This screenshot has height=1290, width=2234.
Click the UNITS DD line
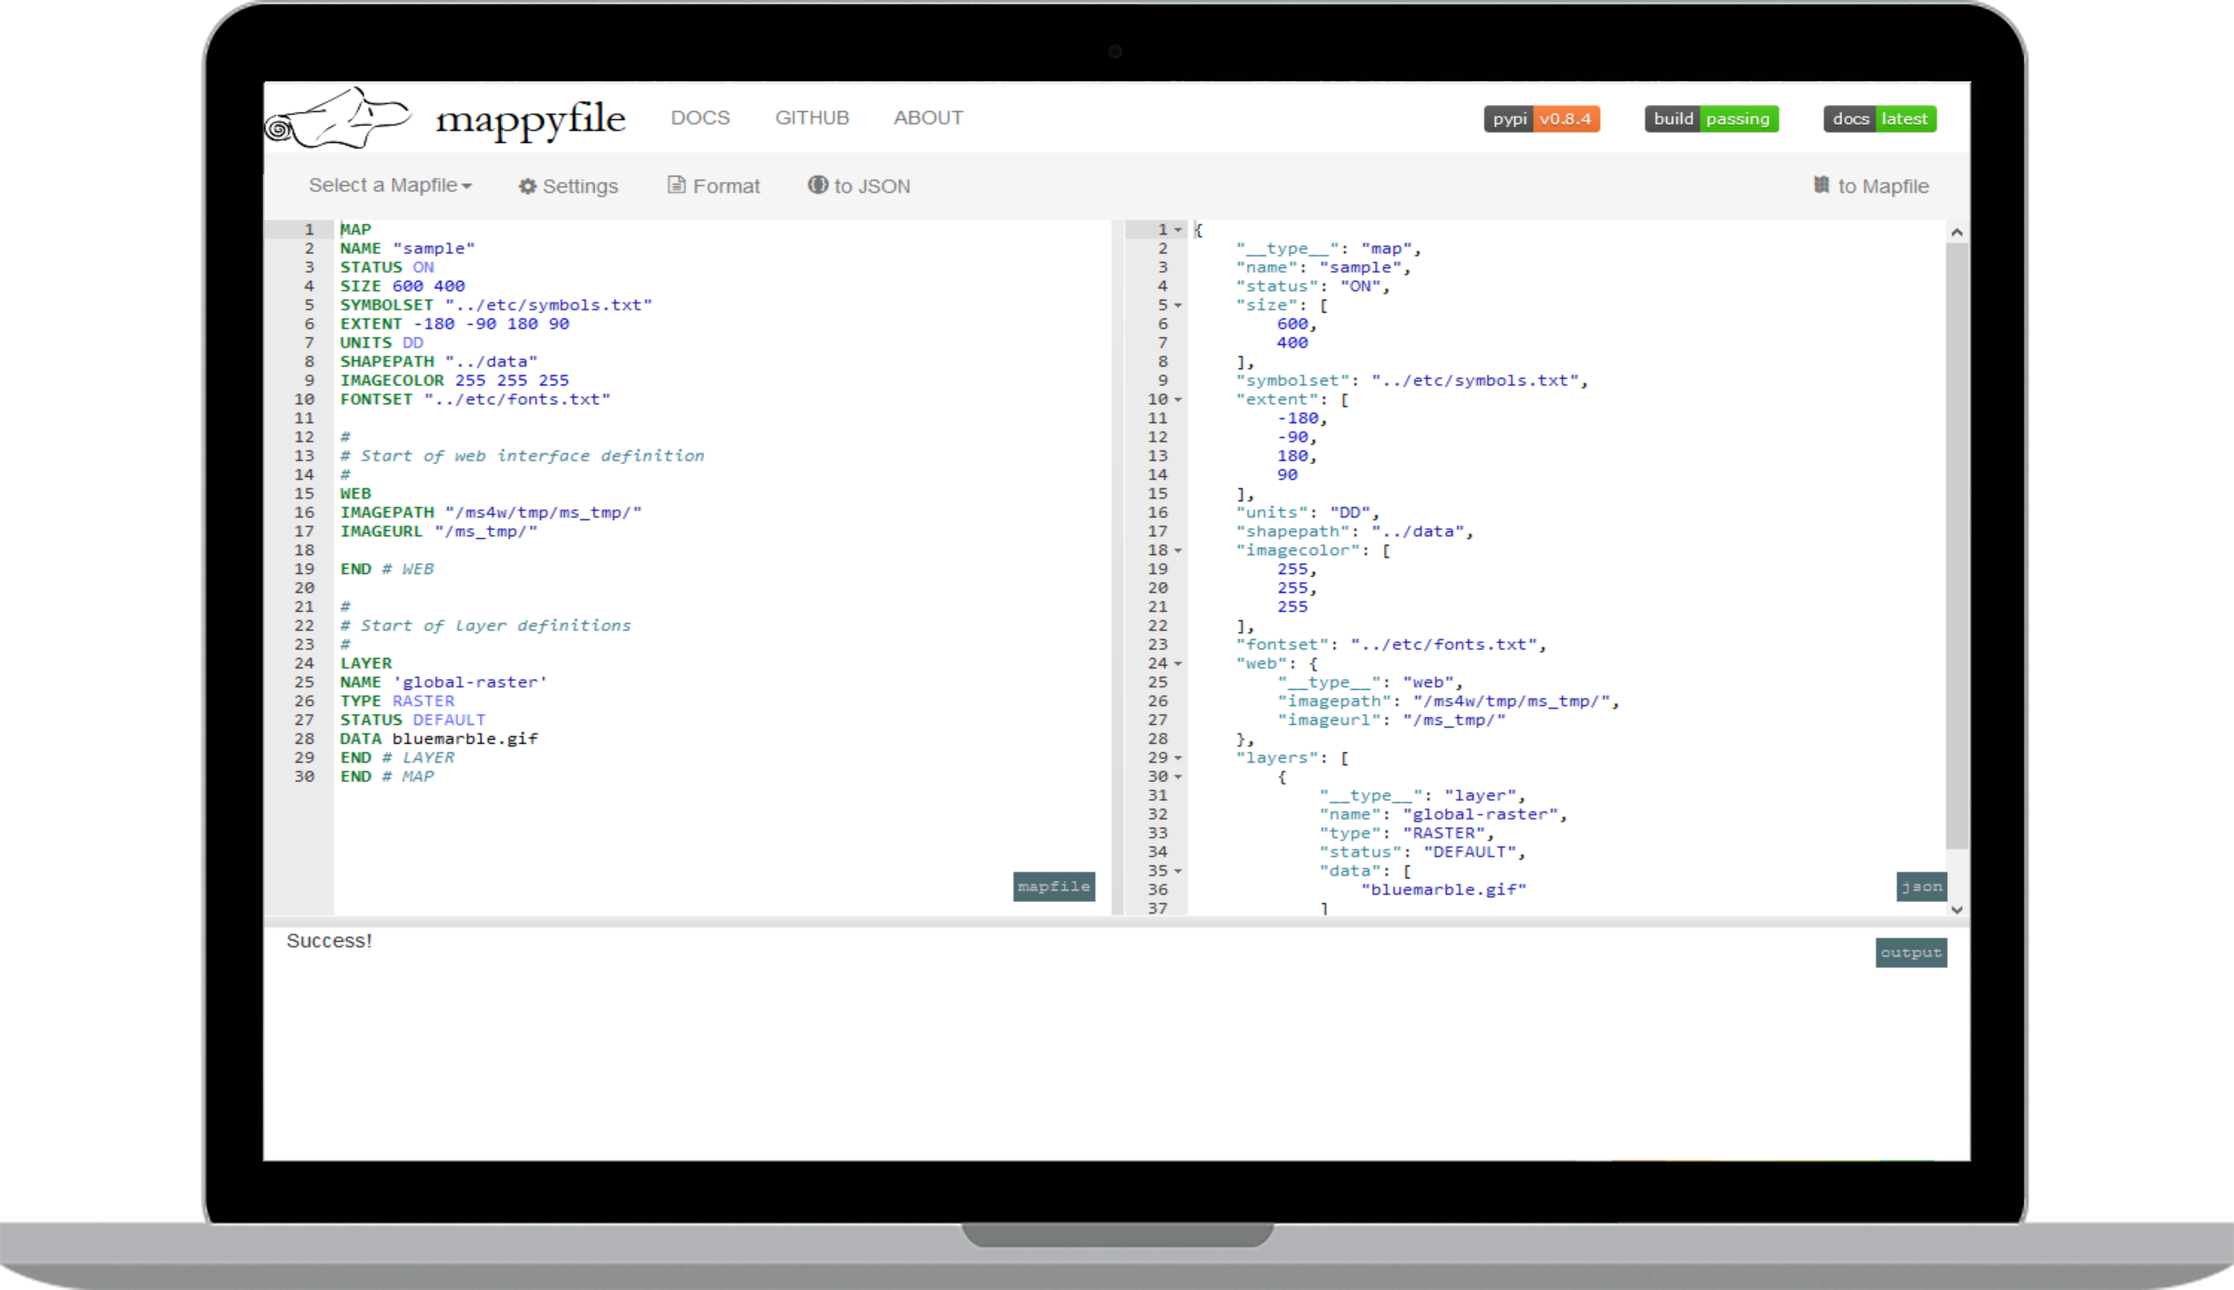pyautogui.click(x=382, y=343)
